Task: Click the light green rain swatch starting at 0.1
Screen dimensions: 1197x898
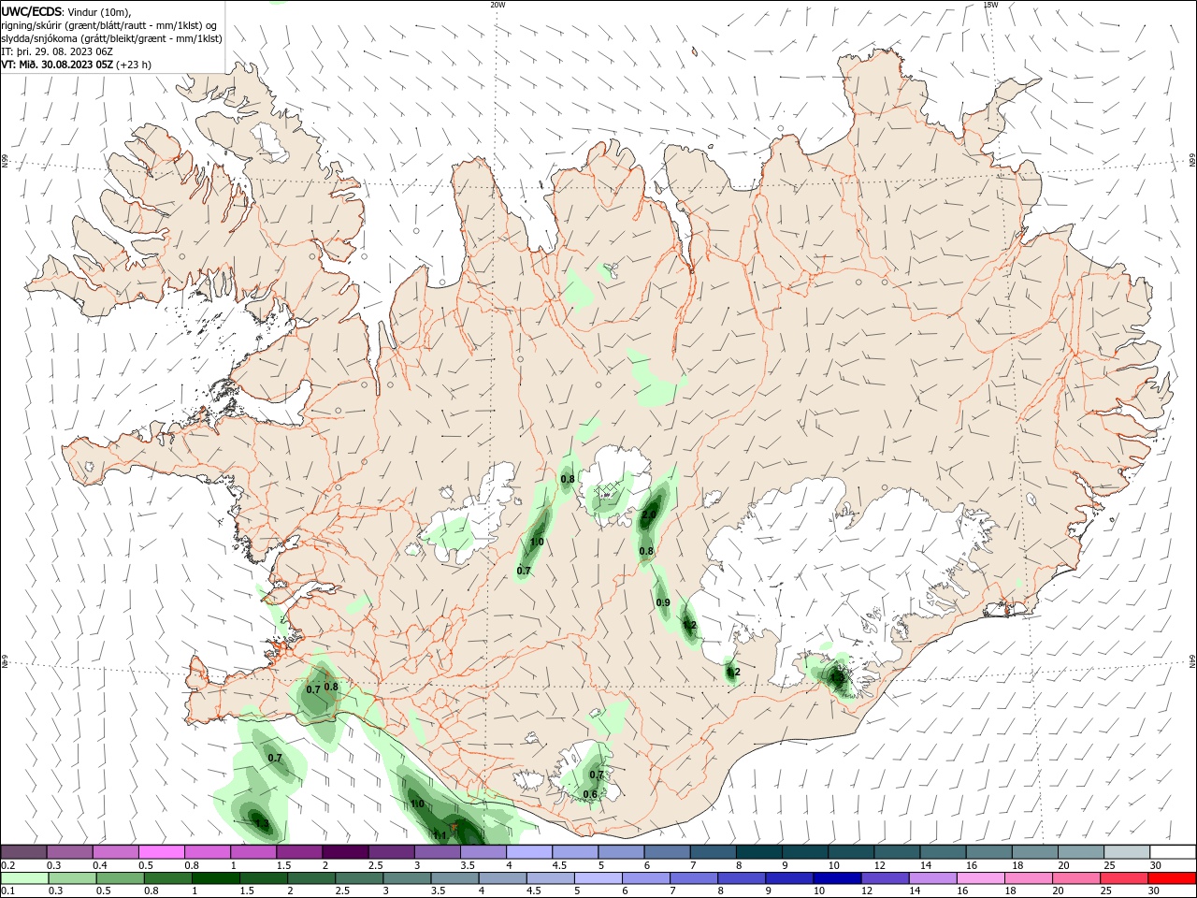Action: click(x=25, y=878)
